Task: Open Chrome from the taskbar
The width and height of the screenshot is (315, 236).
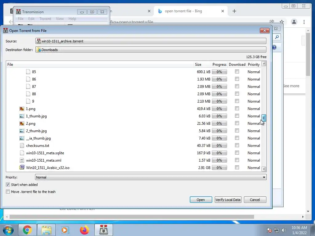Action: (x=27, y=230)
